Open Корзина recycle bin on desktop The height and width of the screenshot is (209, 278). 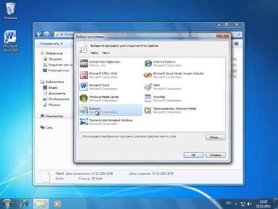point(10,11)
